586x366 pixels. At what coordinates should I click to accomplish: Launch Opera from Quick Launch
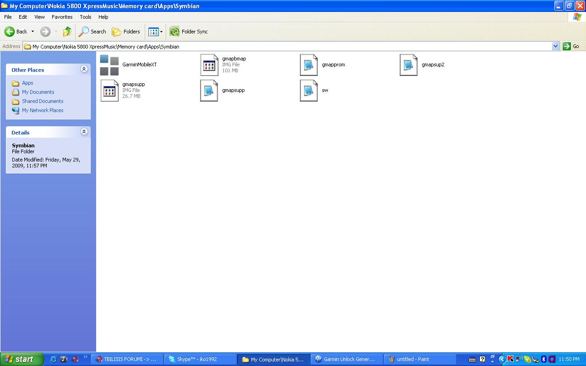75,359
